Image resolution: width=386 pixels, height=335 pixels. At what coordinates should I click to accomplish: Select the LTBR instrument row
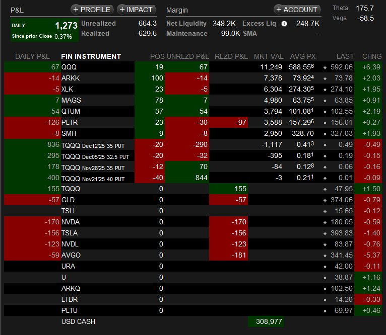point(193,299)
